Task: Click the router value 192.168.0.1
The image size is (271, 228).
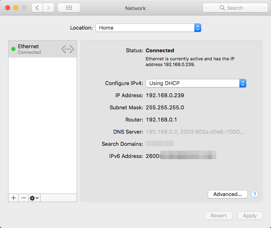Action: click(161, 120)
